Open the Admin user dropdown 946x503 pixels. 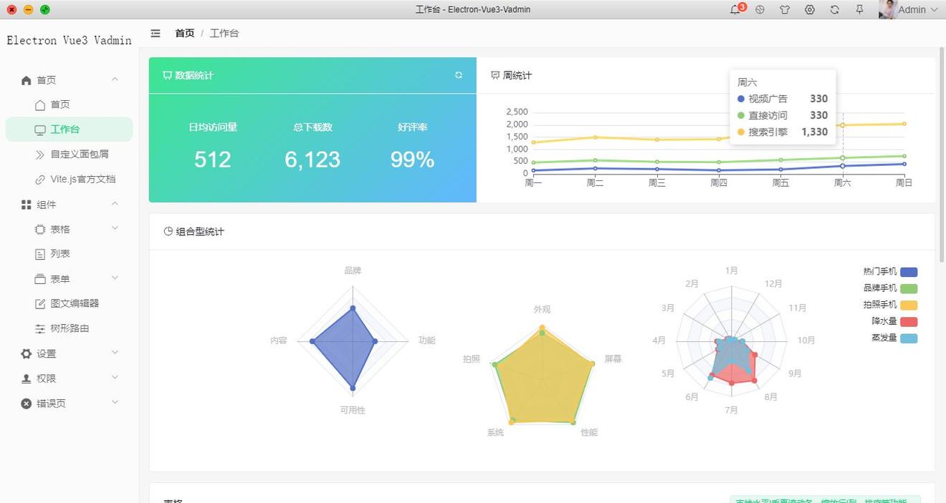click(x=910, y=10)
